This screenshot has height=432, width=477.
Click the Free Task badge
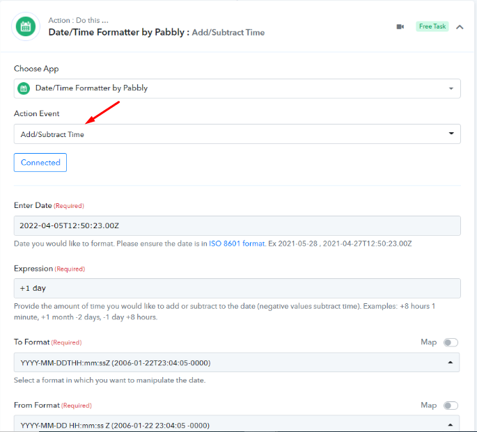pos(432,26)
